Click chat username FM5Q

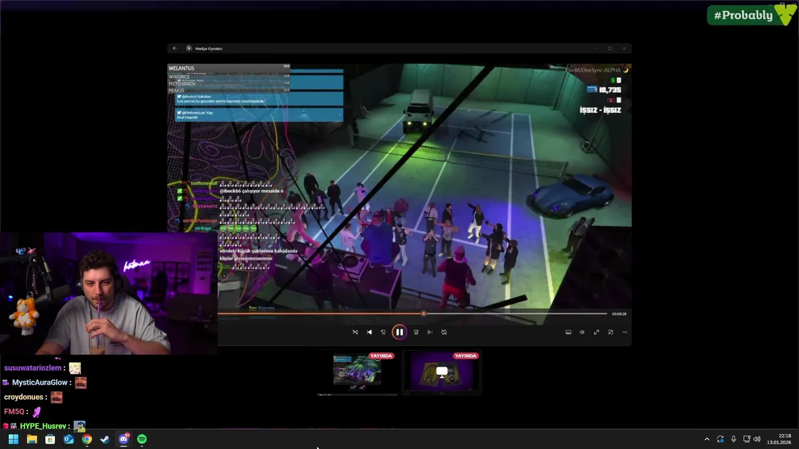(14, 412)
